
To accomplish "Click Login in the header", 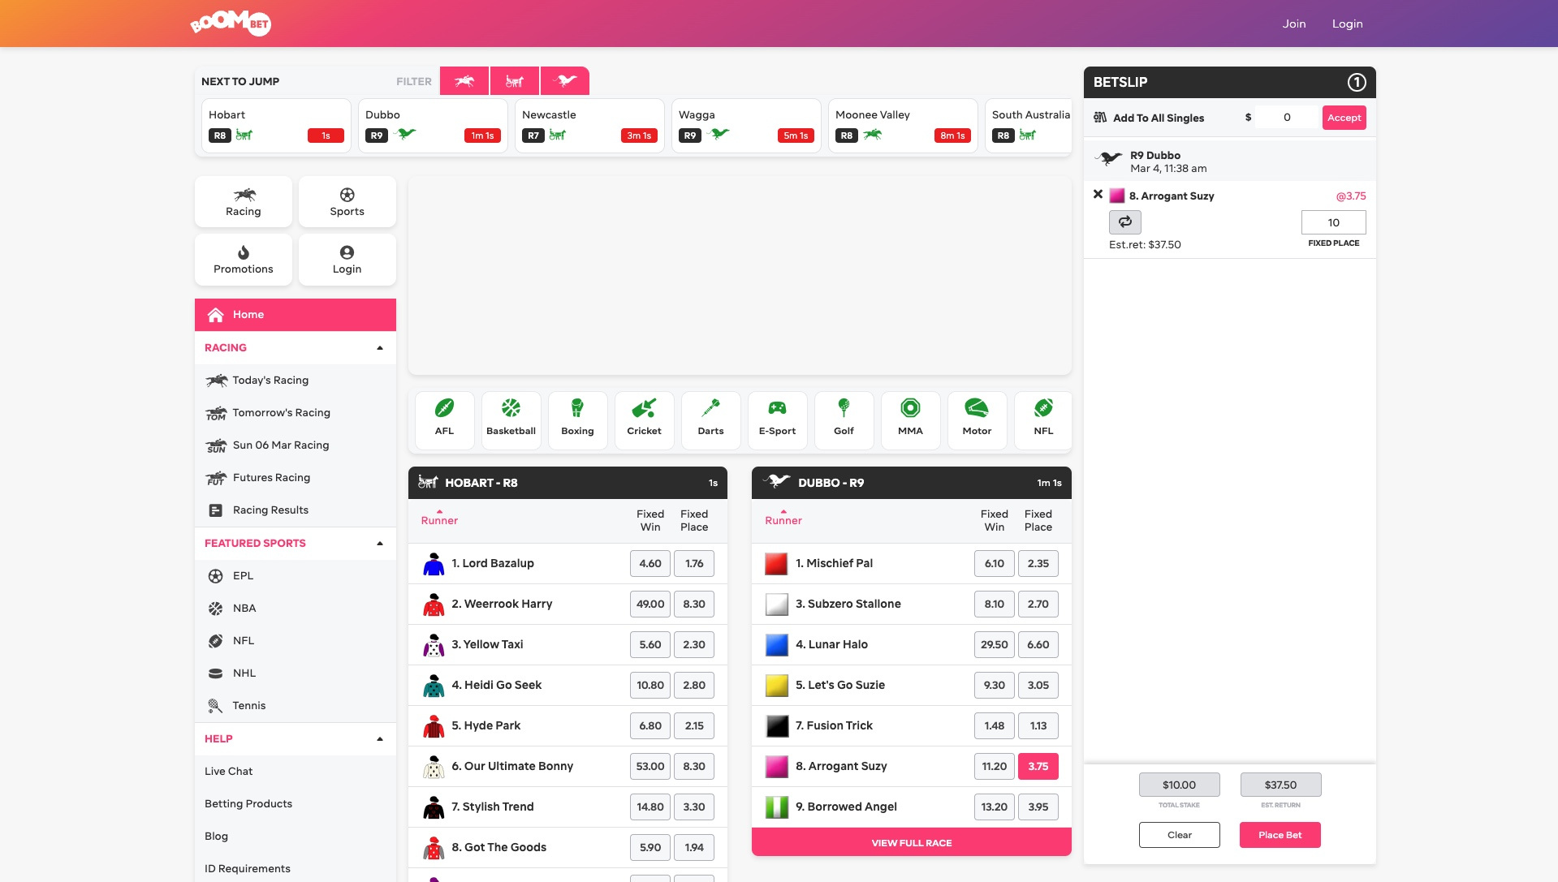I will (1347, 24).
